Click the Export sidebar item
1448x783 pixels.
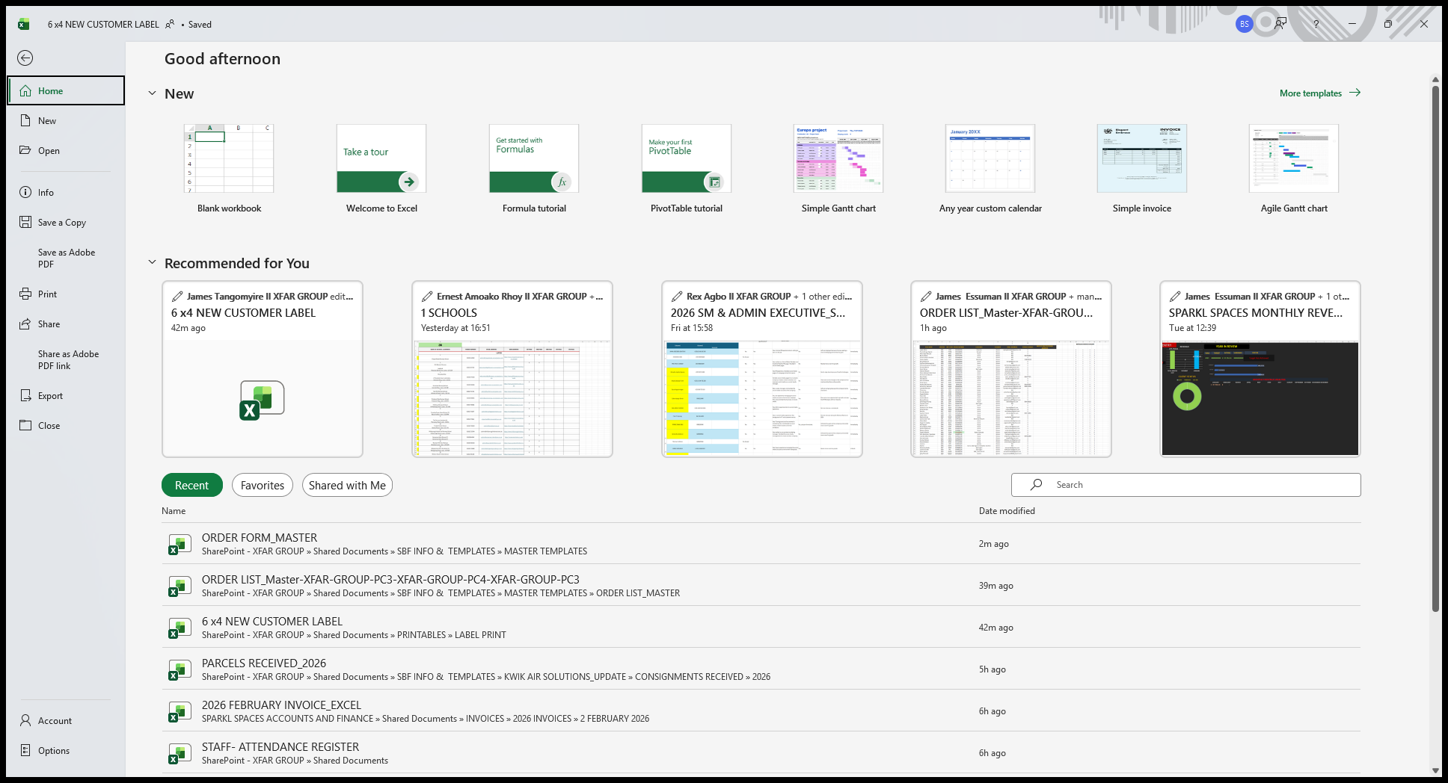50,396
